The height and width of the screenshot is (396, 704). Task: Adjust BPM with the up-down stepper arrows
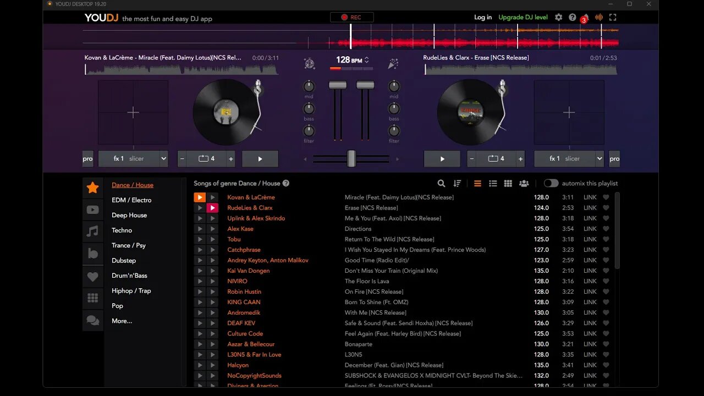[367, 60]
